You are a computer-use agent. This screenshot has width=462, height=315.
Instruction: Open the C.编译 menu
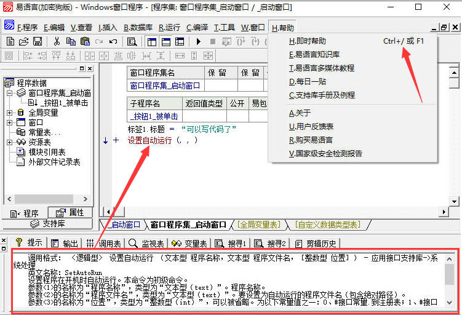coord(197,28)
